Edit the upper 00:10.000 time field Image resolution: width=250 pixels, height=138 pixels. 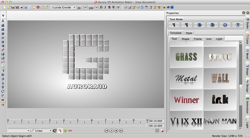point(157,121)
